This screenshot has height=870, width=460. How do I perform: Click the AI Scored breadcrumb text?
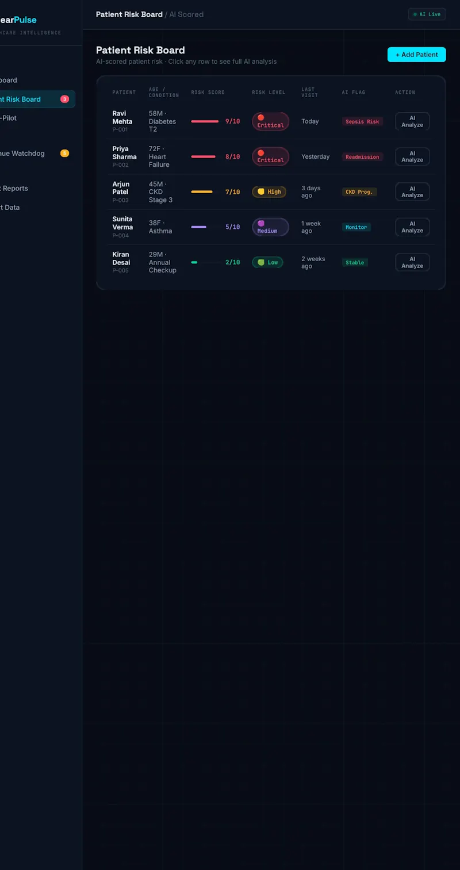[186, 14]
